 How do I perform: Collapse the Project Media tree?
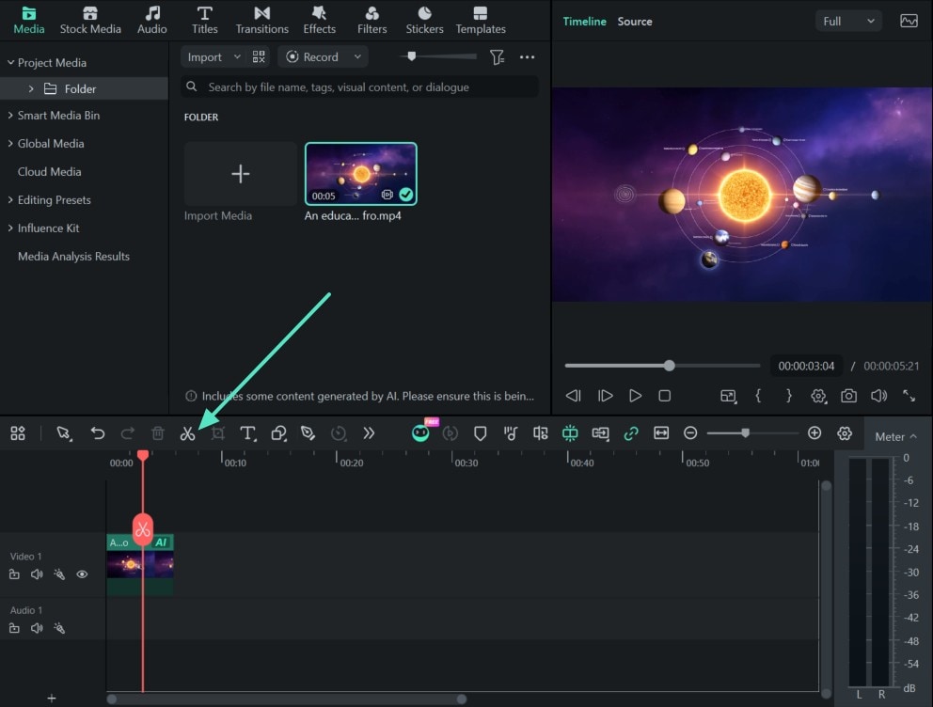click(x=10, y=62)
